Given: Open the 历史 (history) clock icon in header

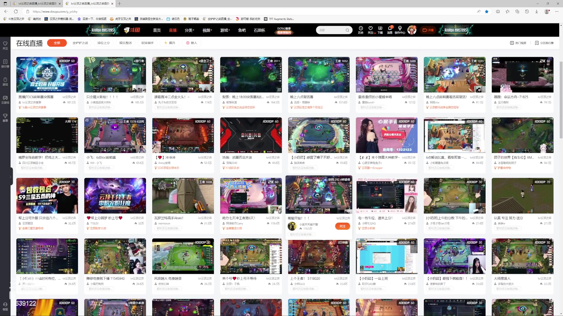Looking at the screenshot, I should click(361, 30).
